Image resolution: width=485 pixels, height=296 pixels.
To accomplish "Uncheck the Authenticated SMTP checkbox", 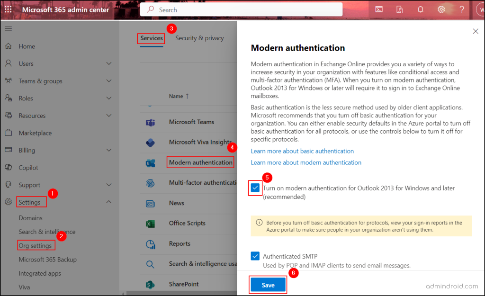I will [255, 256].
